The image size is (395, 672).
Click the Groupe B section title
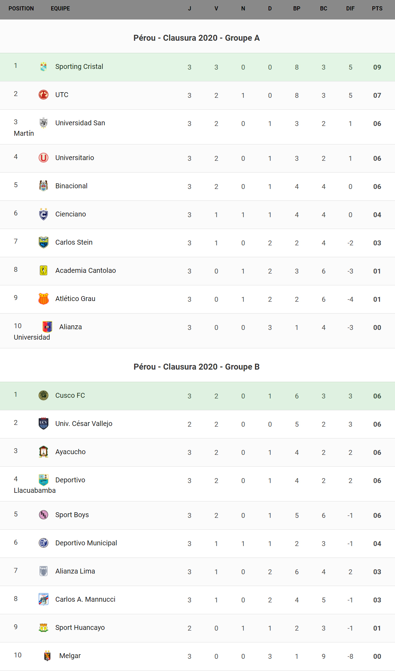click(x=196, y=367)
